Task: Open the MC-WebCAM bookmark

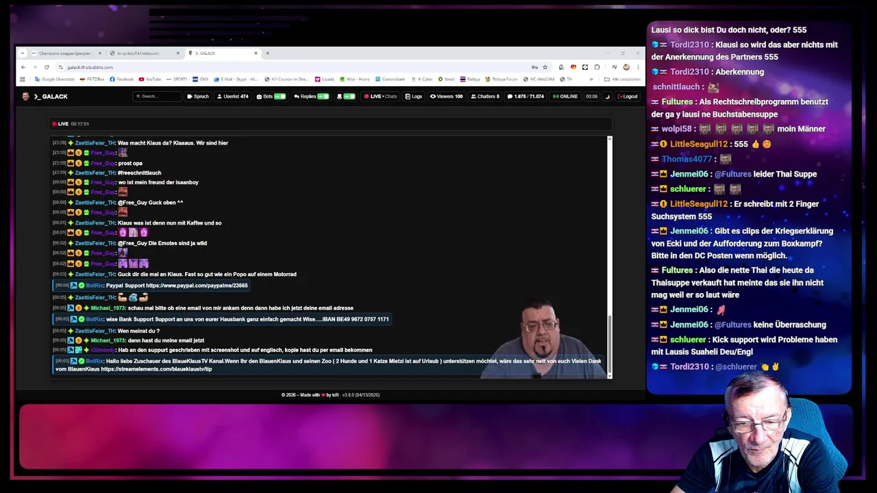Action: [538, 79]
